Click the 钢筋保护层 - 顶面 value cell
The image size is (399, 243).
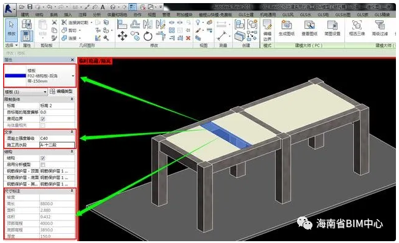57,171
